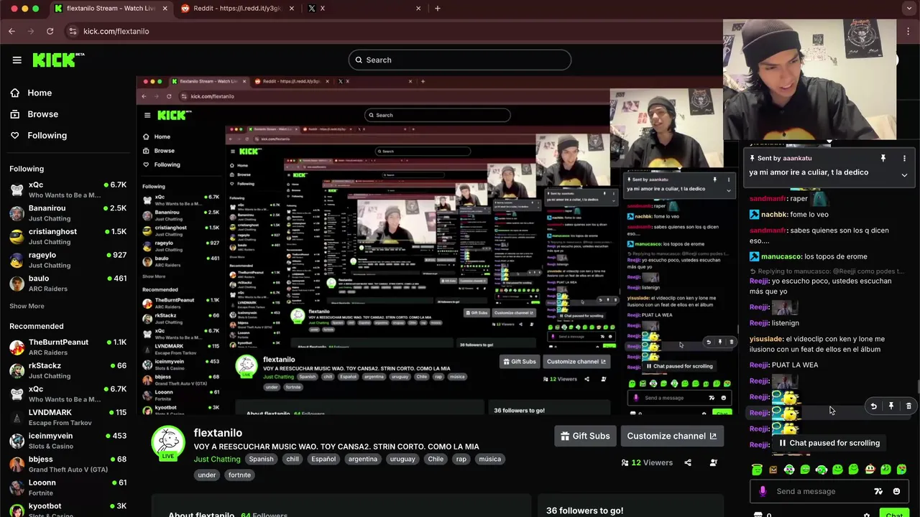The image size is (920, 517).
Task: Open iceinmyvein recommended channel
Action: tap(68, 441)
